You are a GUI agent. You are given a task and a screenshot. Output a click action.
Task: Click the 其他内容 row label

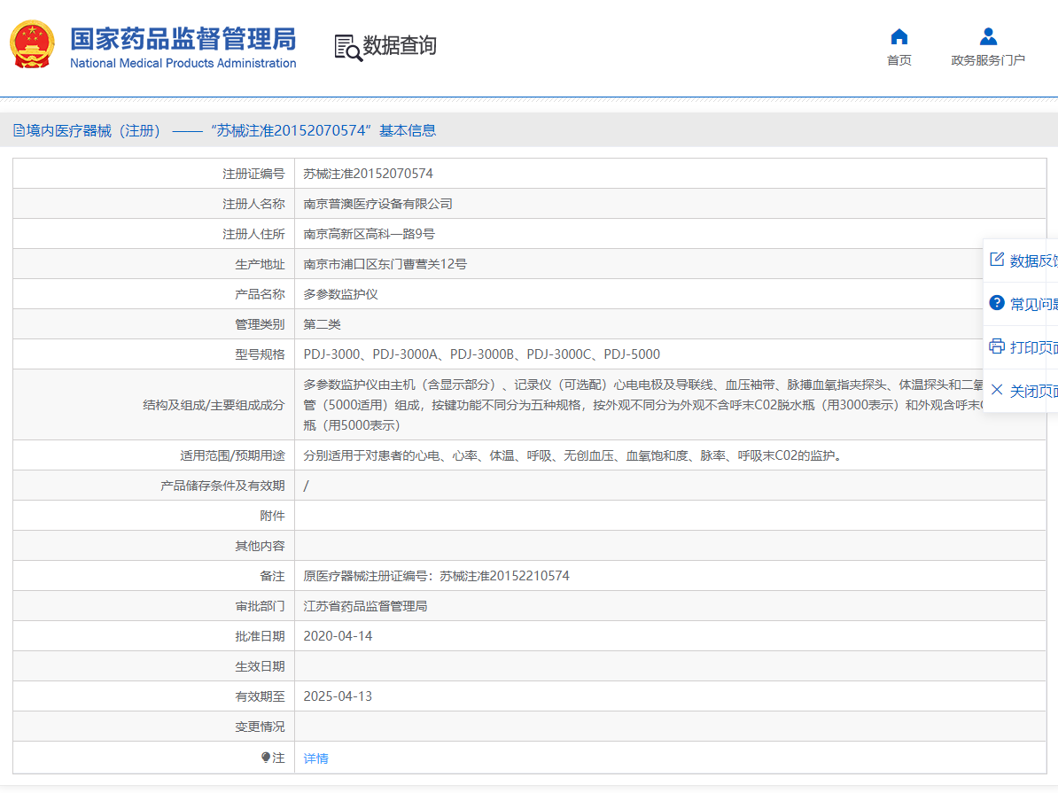coord(260,546)
